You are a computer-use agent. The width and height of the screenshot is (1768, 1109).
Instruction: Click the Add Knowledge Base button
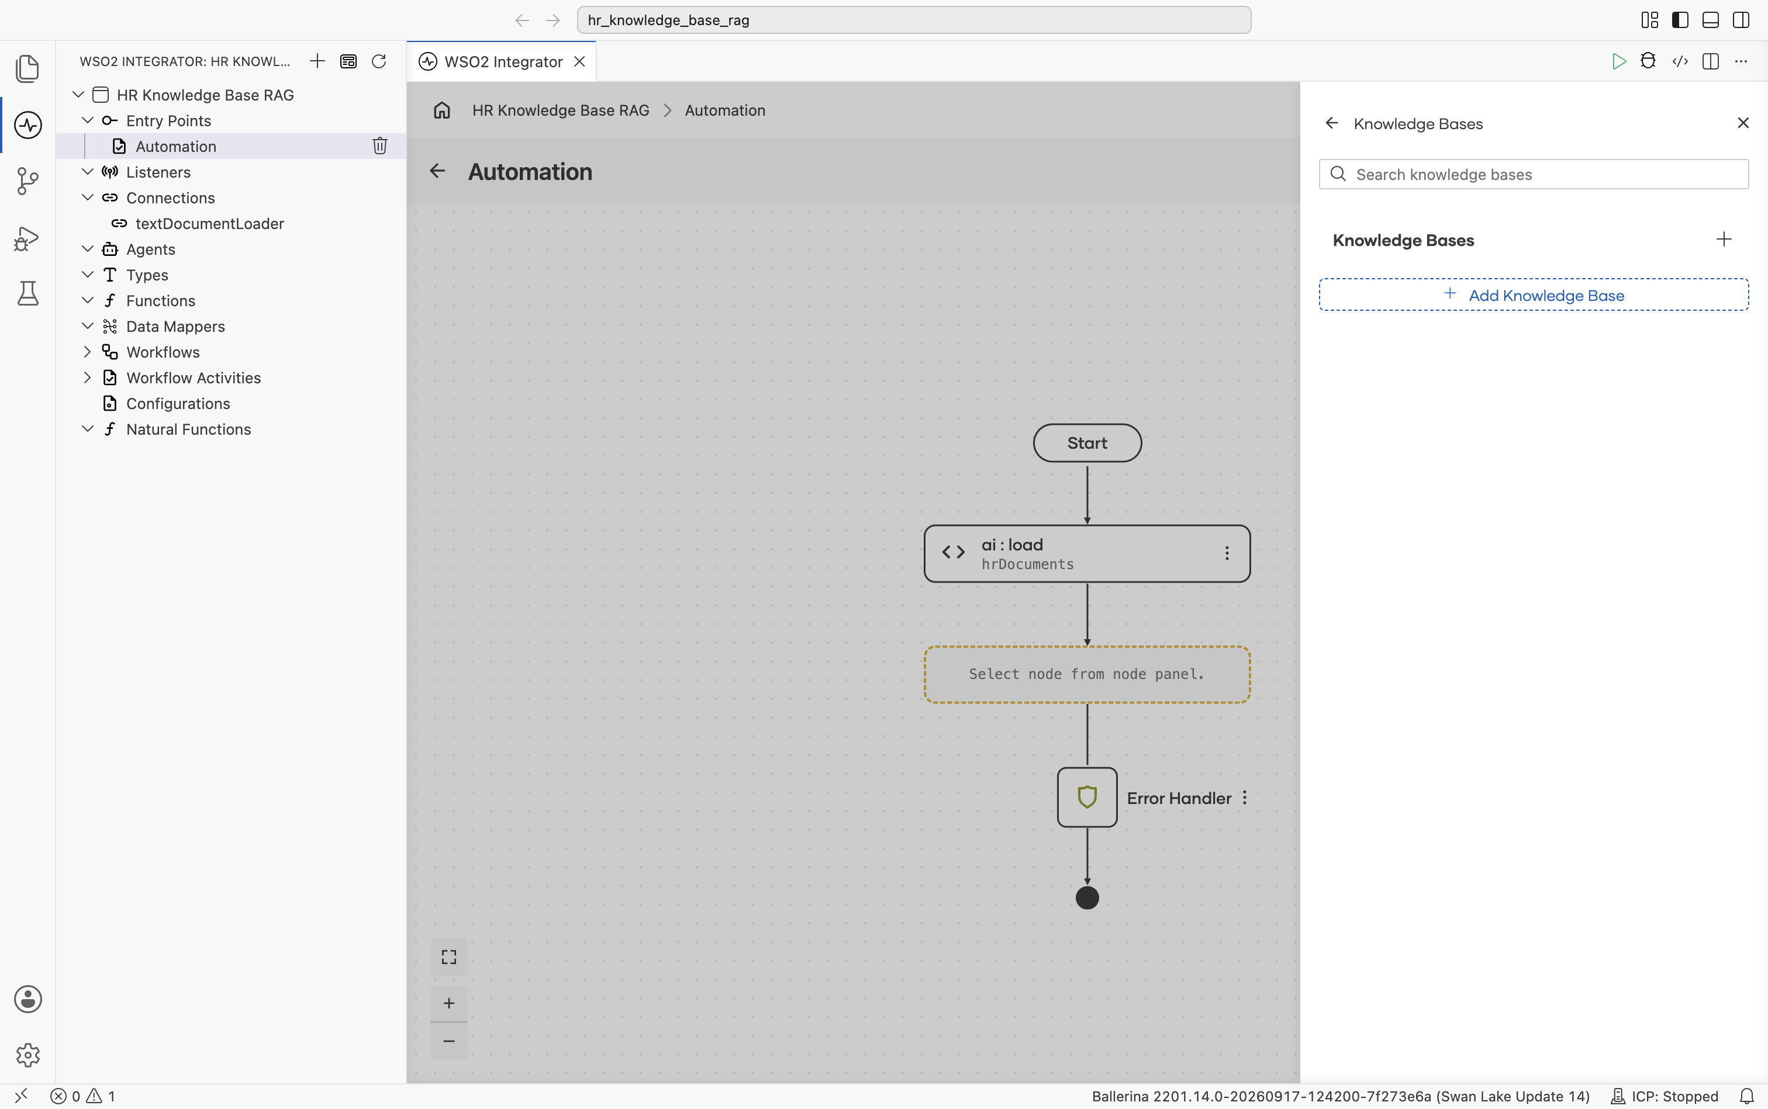1533,295
